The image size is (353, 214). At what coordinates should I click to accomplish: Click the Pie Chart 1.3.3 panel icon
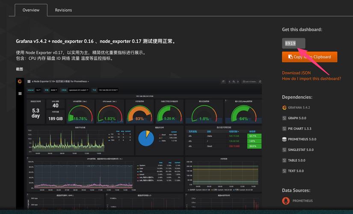tap(285, 129)
